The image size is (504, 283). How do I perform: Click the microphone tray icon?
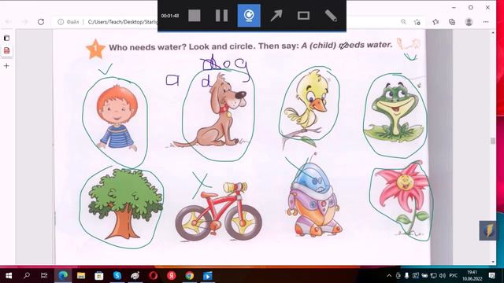(x=406, y=276)
